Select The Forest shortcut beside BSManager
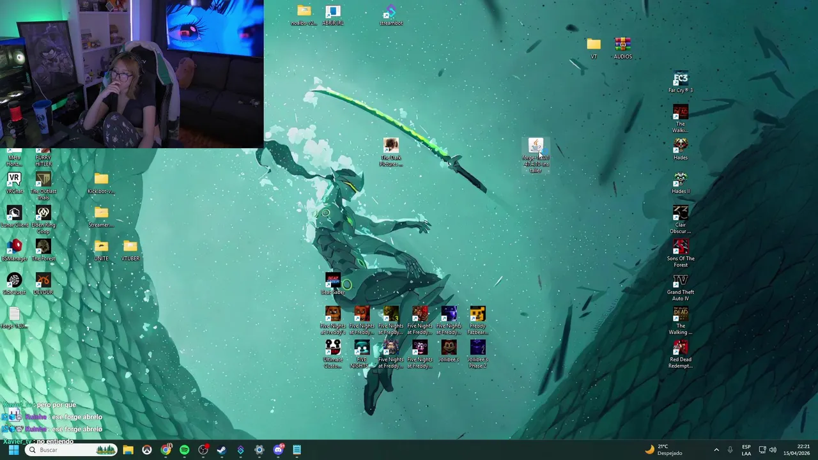Screen dimensions: 818x460 click(43, 250)
